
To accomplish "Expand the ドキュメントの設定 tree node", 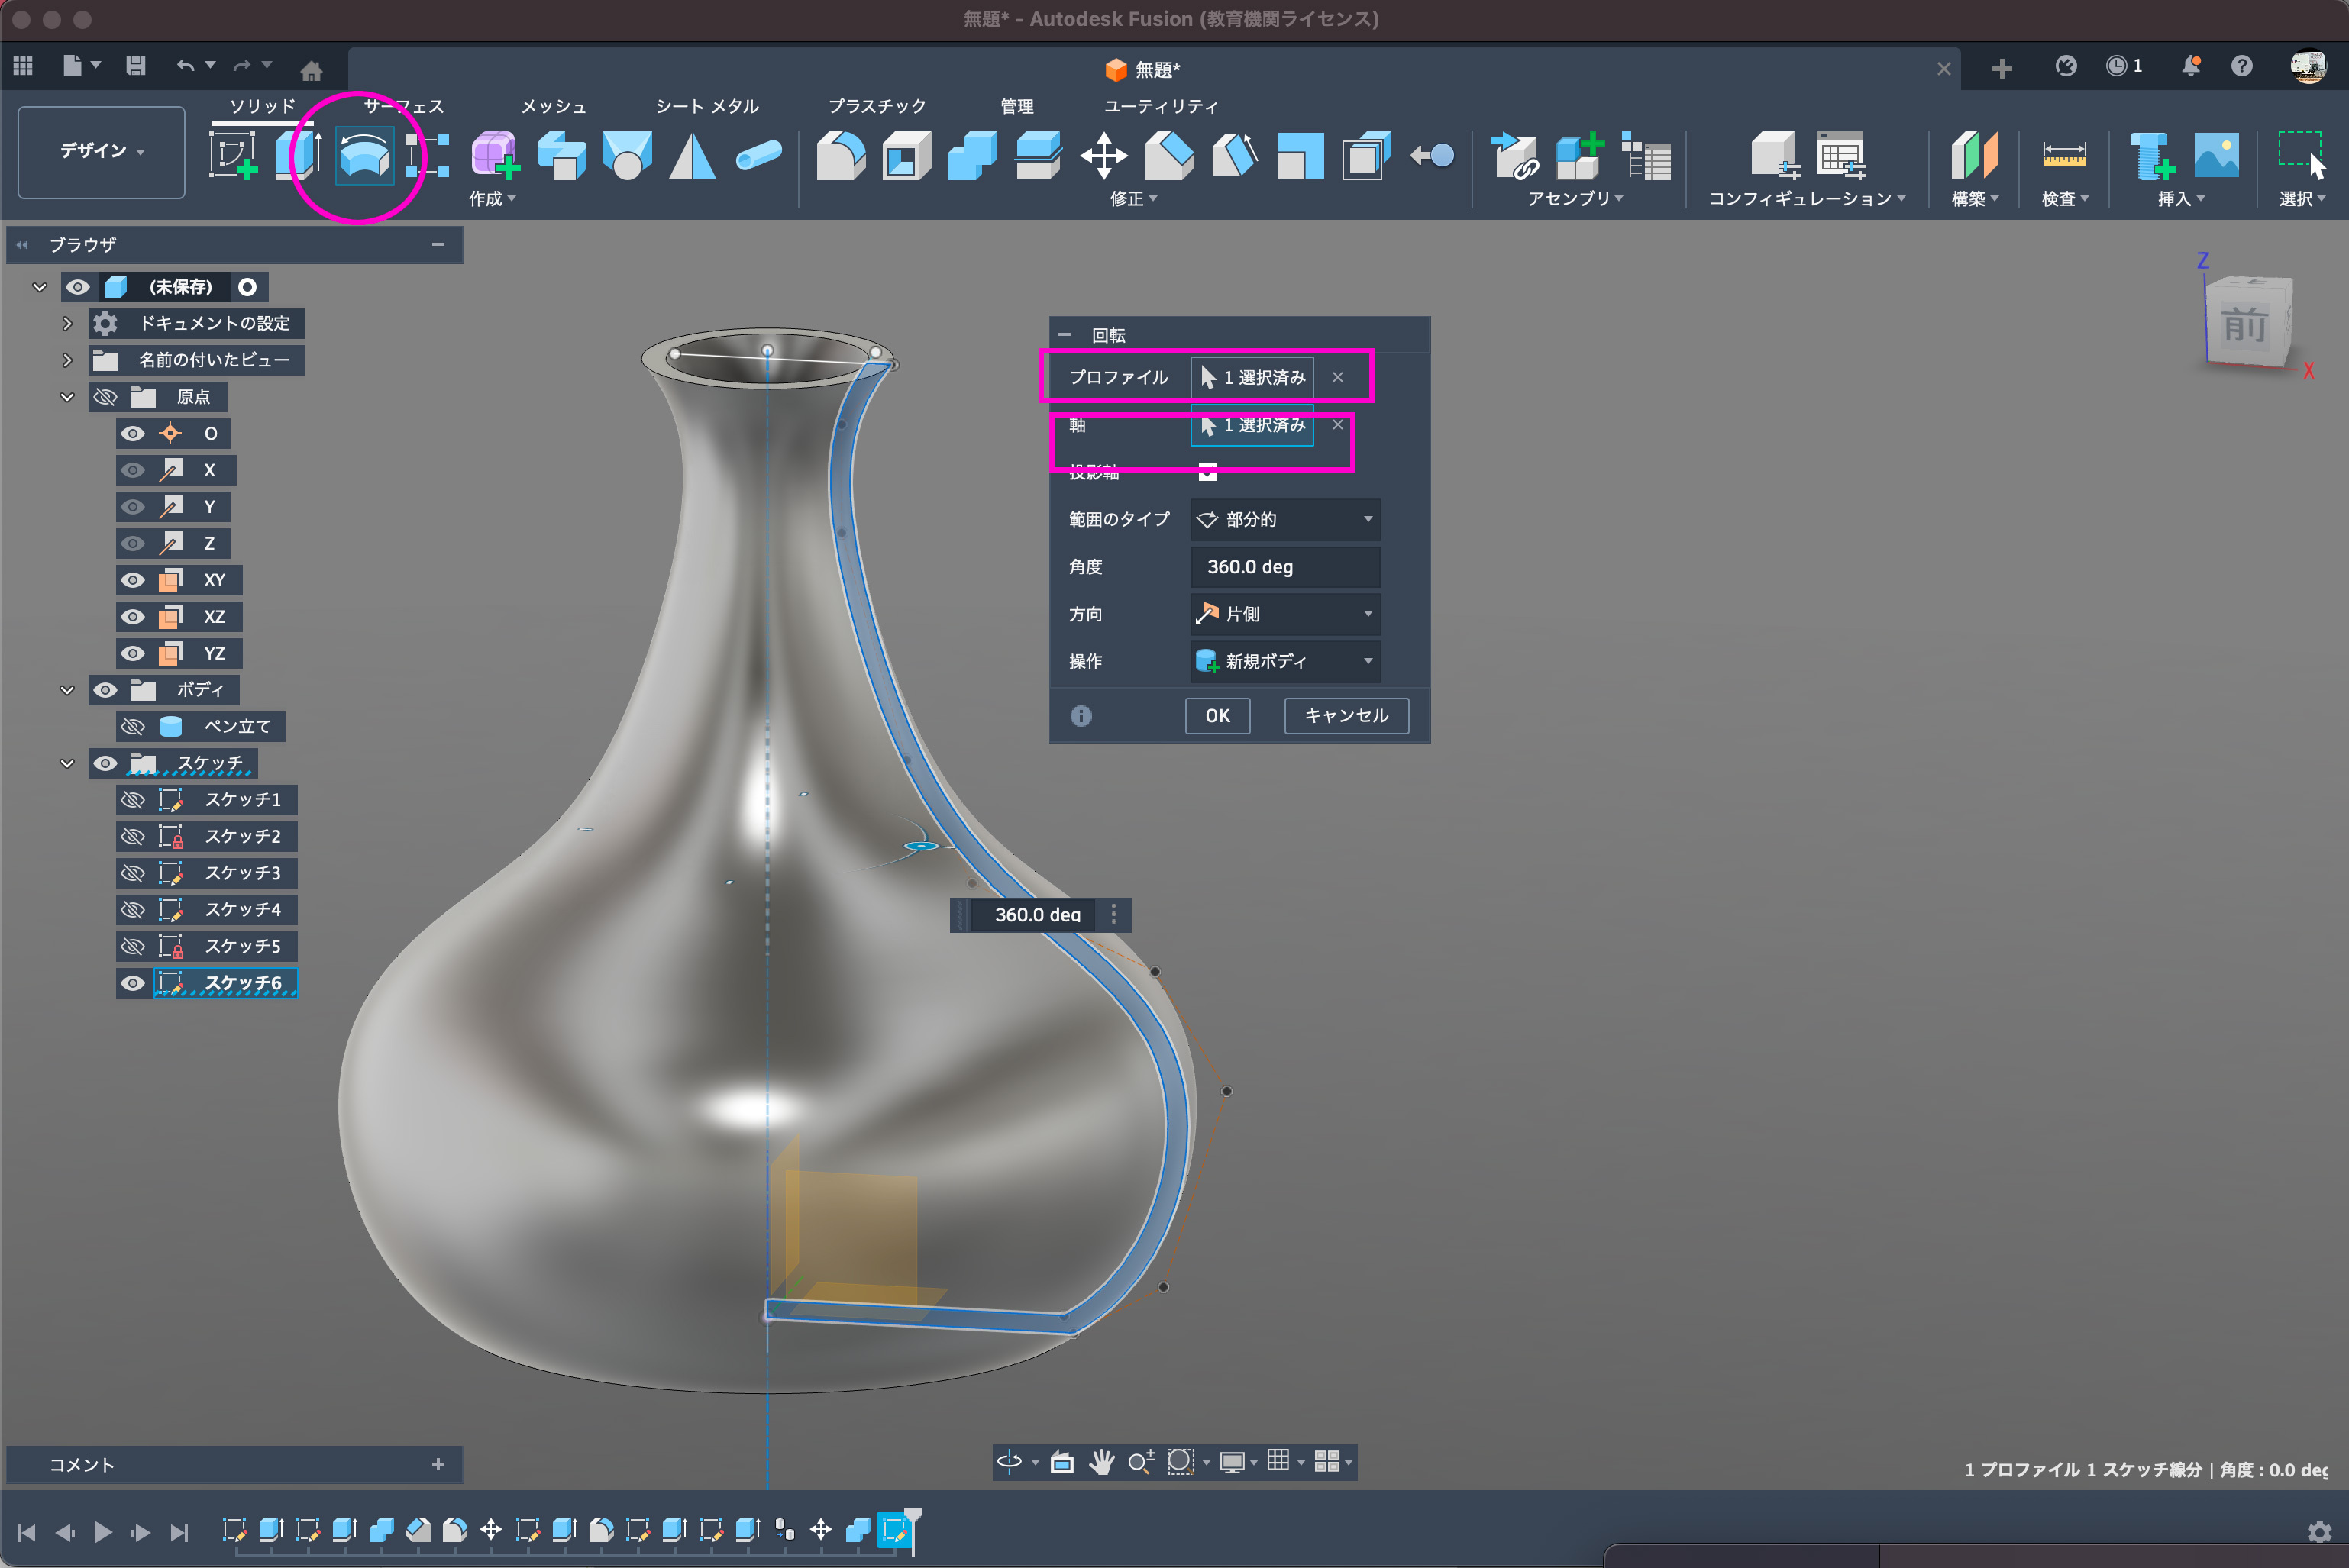I will pyautogui.click(x=67, y=323).
